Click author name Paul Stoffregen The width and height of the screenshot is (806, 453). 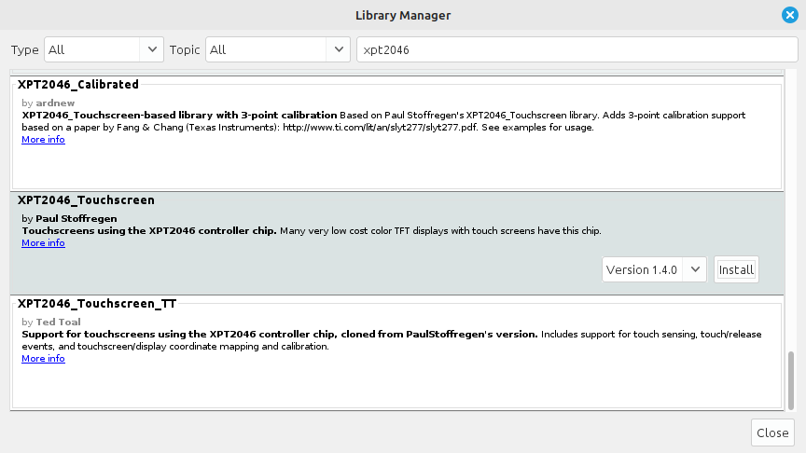tap(76, 218)
